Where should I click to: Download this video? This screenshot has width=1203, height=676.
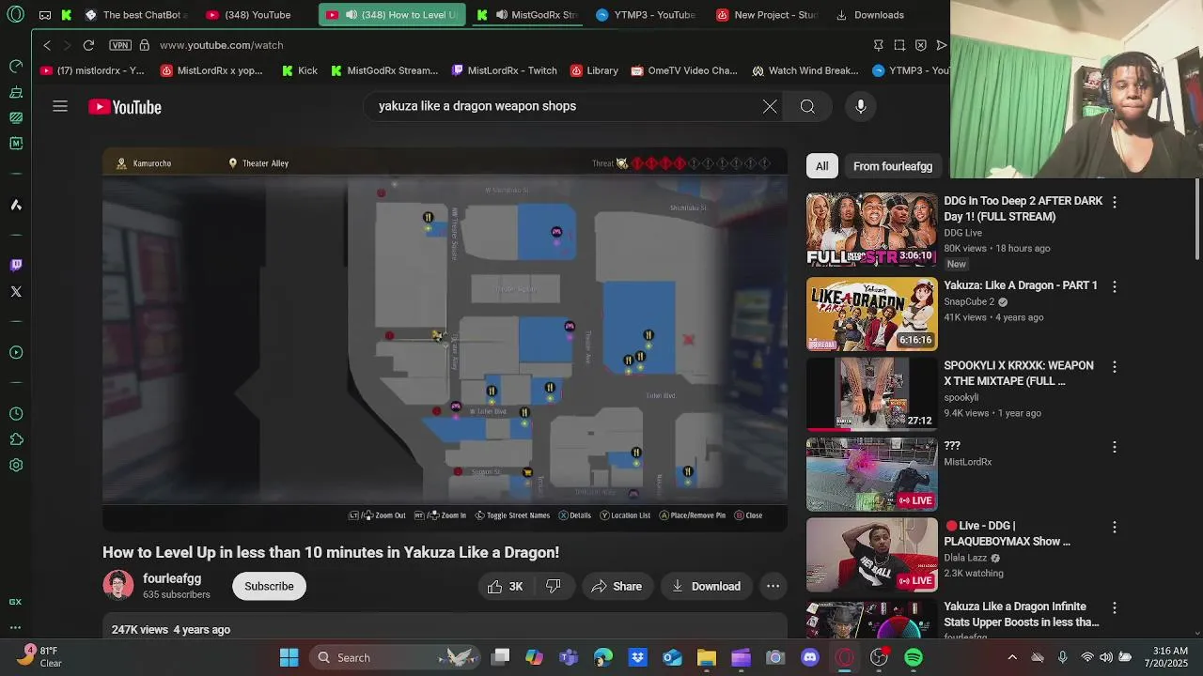tap(706, 586)
